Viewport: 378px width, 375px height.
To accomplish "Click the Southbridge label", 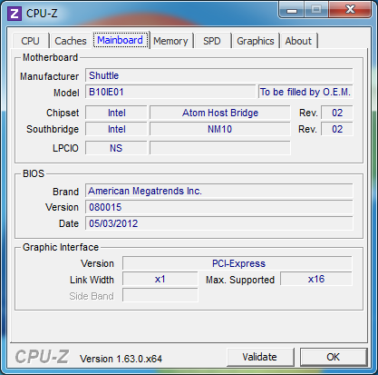I will coord(53,129).
